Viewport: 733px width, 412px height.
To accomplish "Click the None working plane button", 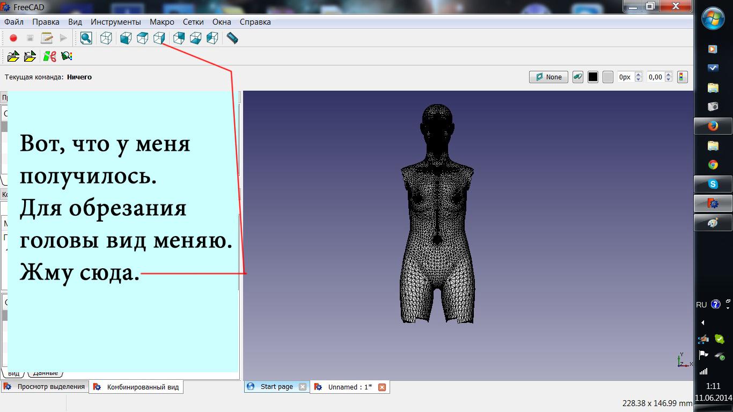I will [x=548, y=77].
